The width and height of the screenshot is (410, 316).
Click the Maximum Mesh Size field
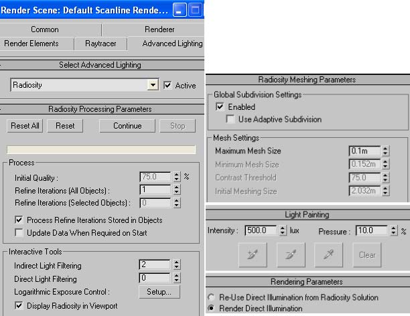[x=364, y=151]
